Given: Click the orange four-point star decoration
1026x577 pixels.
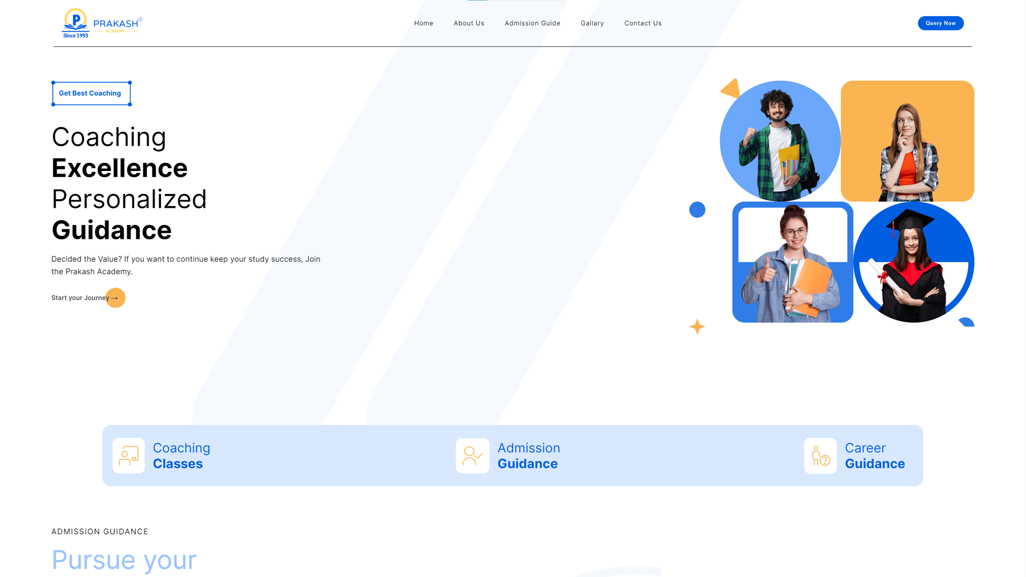Looking at the screenshot, I should [697, 326].
